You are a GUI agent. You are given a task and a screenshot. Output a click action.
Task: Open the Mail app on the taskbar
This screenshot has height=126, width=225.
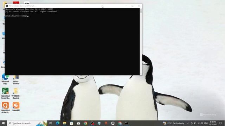78,123
